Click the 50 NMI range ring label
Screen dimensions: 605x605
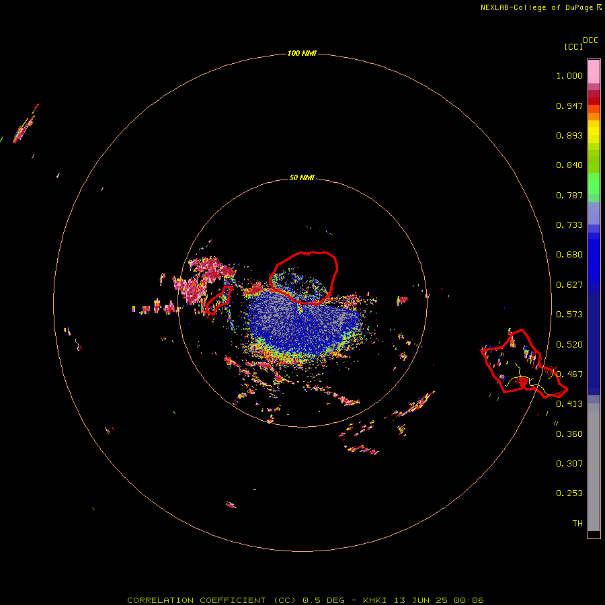[x=302, y=177]
